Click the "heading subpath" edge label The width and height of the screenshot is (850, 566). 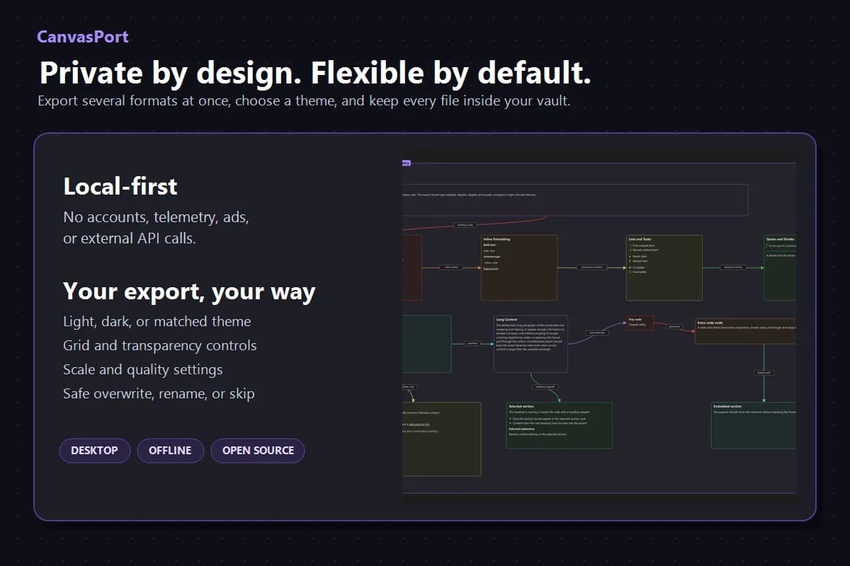point(545,387)
